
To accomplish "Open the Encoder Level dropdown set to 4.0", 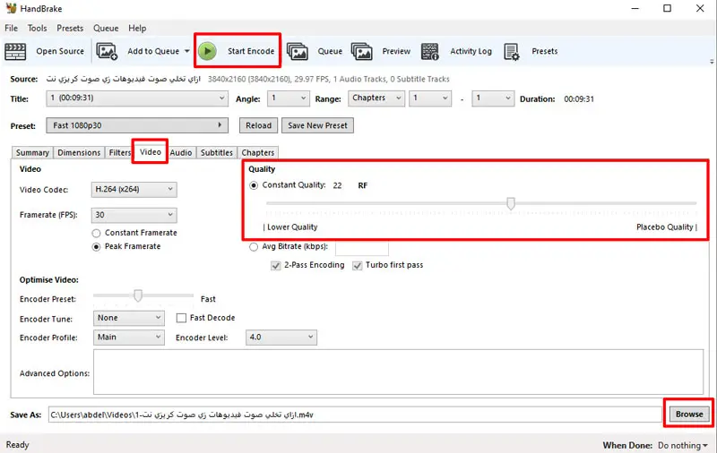I will 281,338.
